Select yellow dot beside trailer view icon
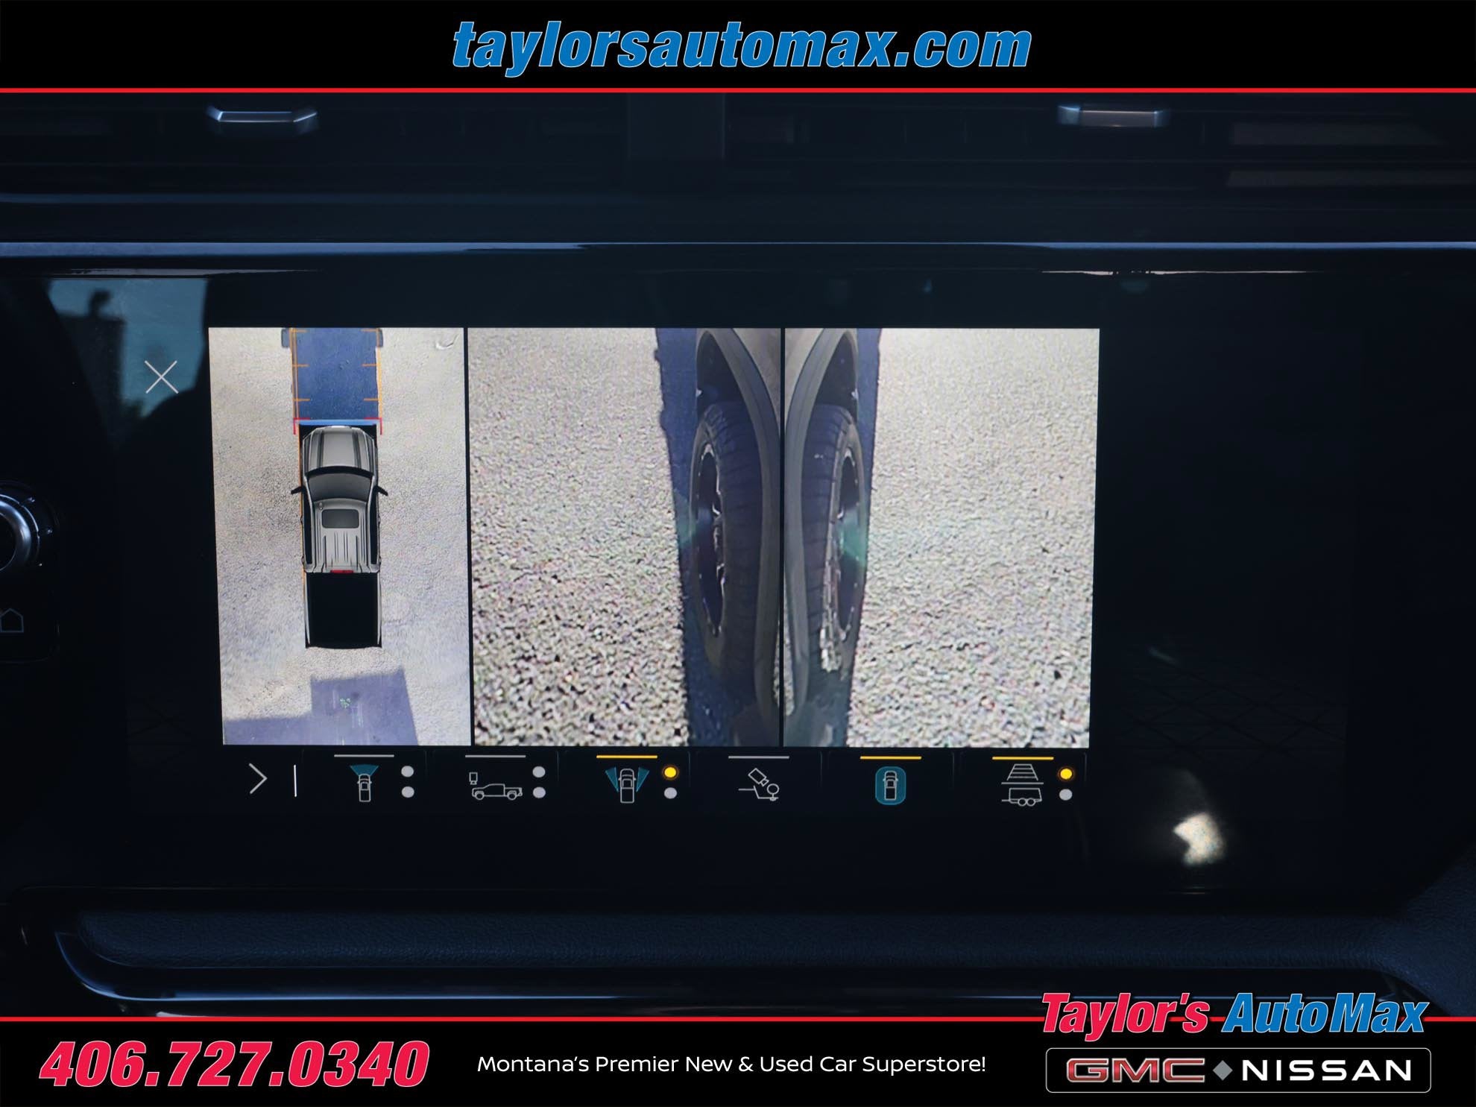1476x1107 pixels. 1066,774
